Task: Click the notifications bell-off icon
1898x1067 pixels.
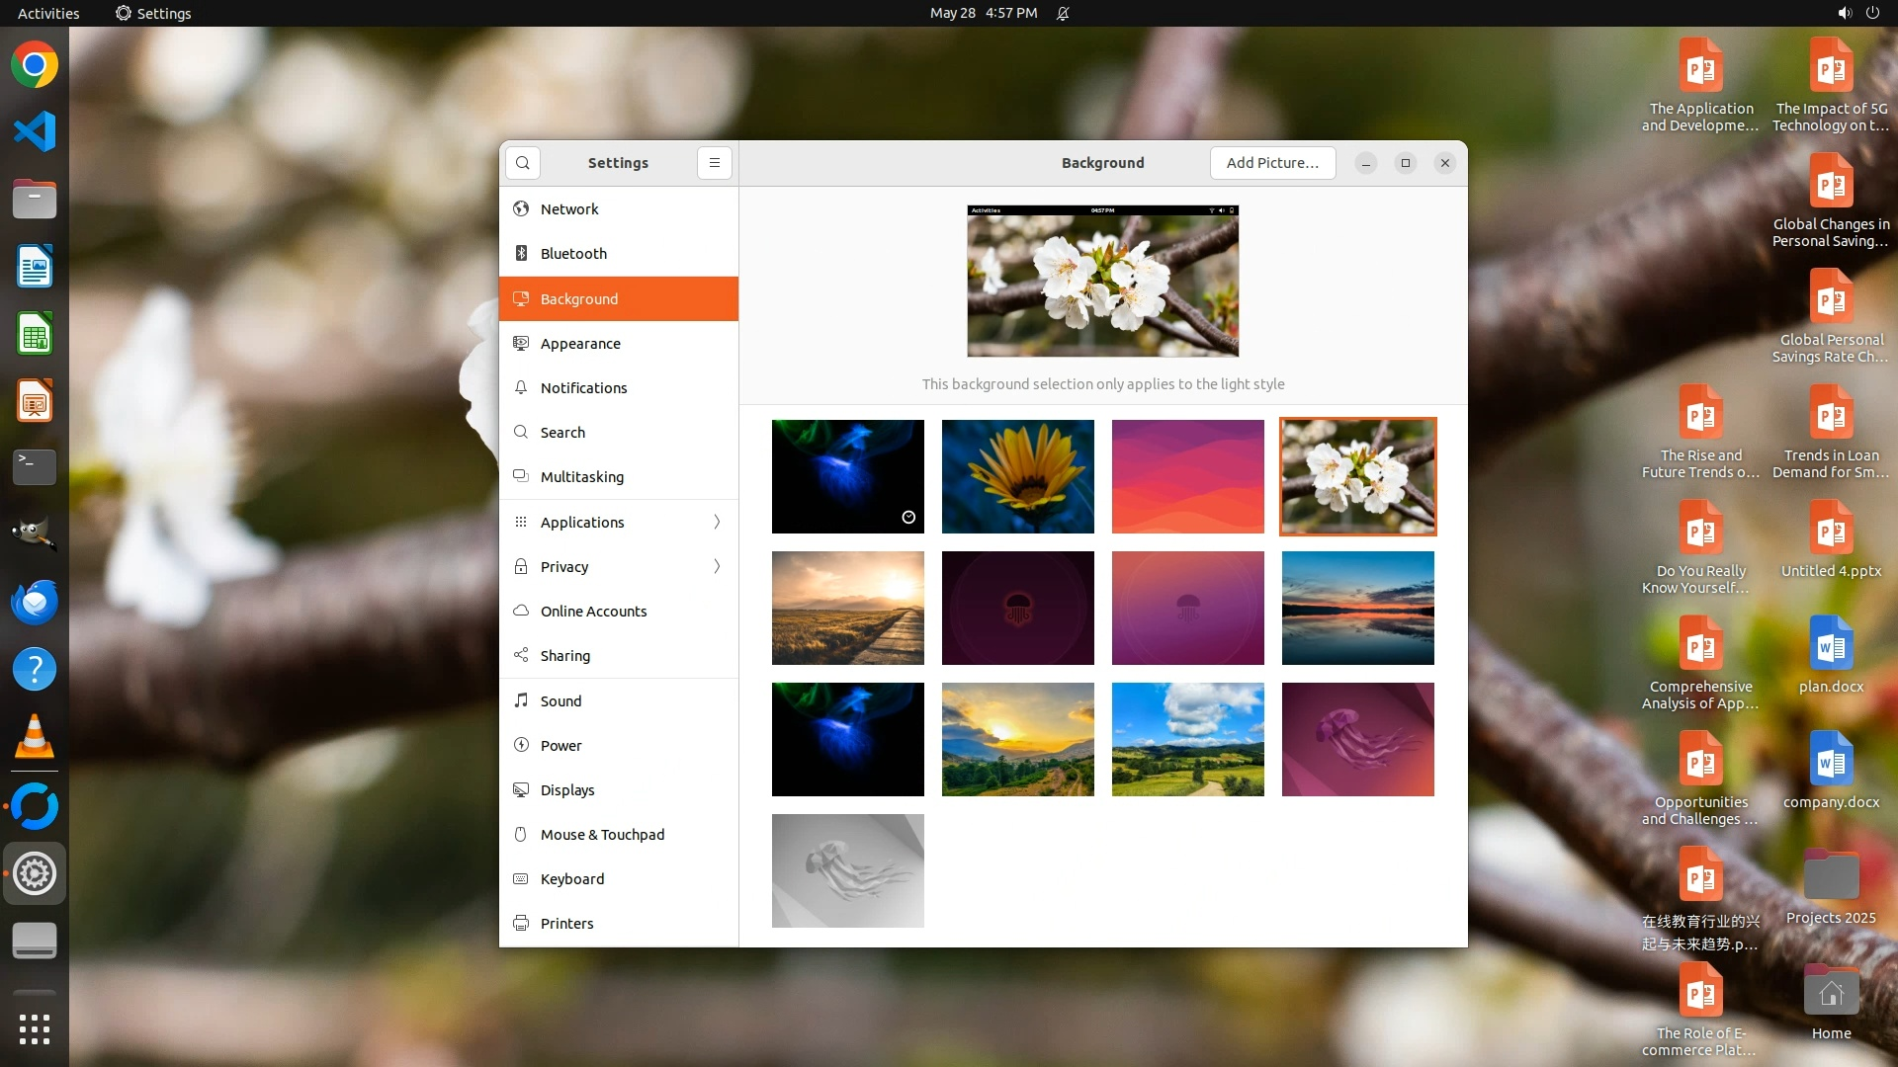Action: 1063,13
